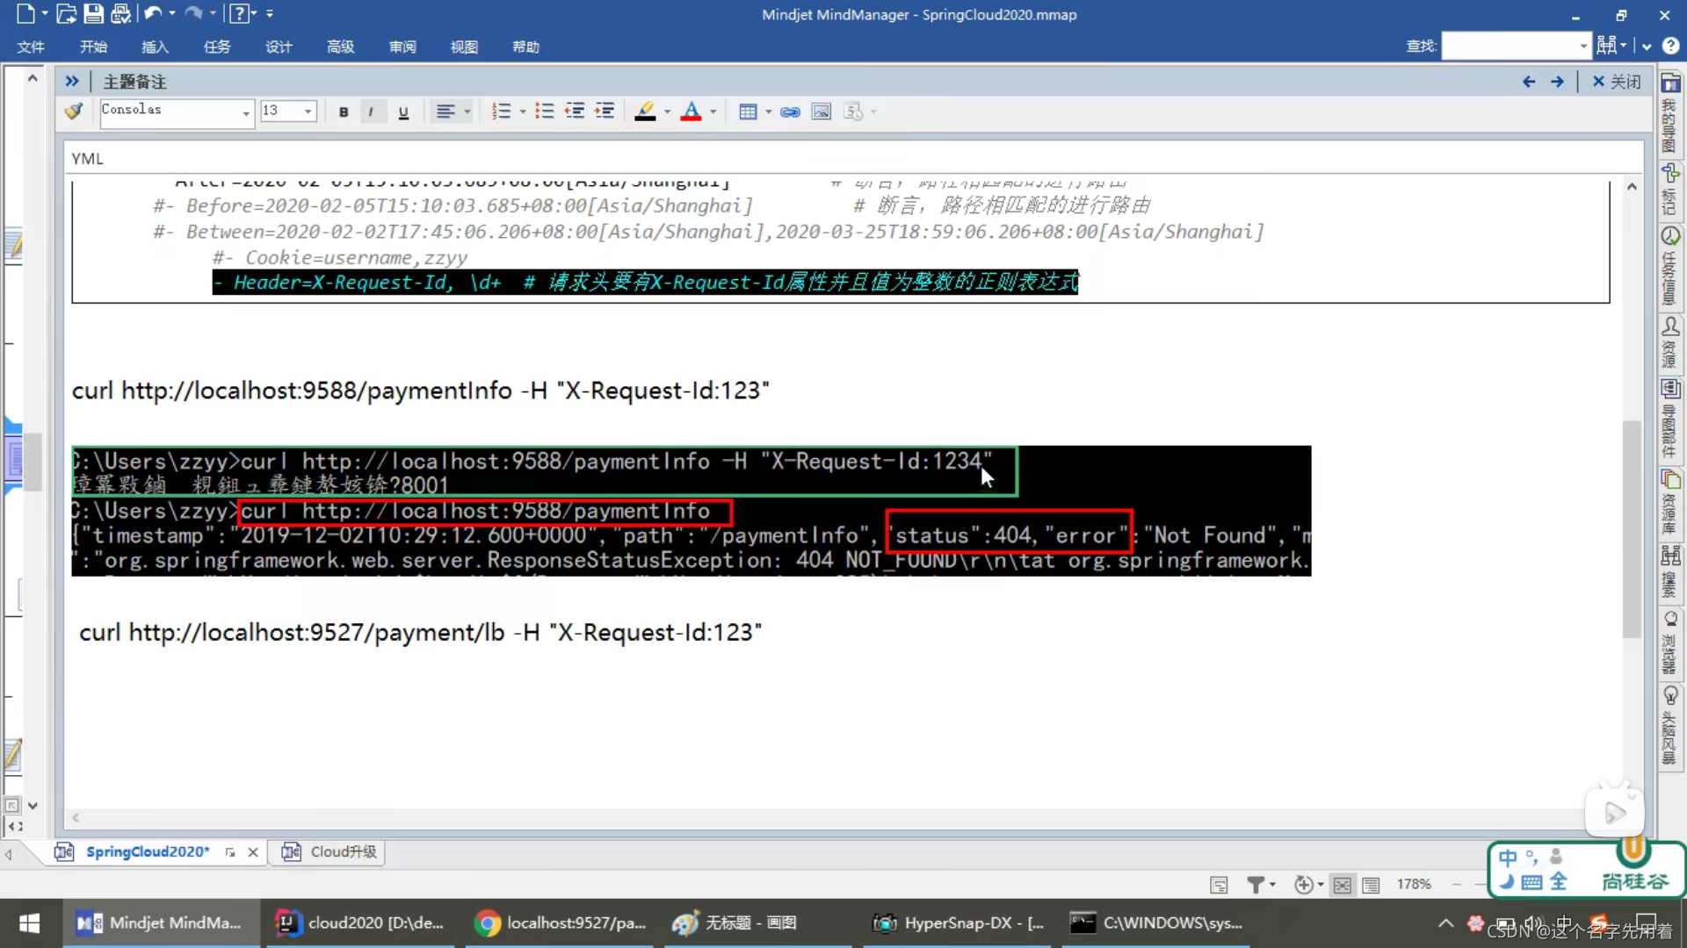This screenshot has width=1687, height=948.
Task: Open the Consolas font dropdown
Action: (245, 112)
